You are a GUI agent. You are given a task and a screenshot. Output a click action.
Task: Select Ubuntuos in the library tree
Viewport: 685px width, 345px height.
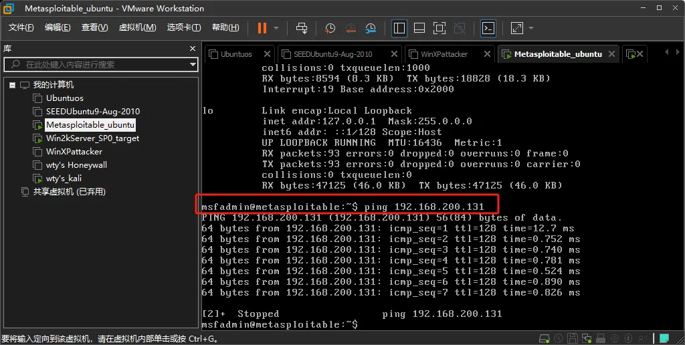65,98
